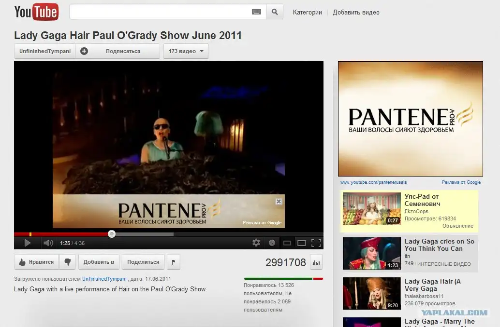Mute the video volume
500x327 pixels.
[47, 243]
